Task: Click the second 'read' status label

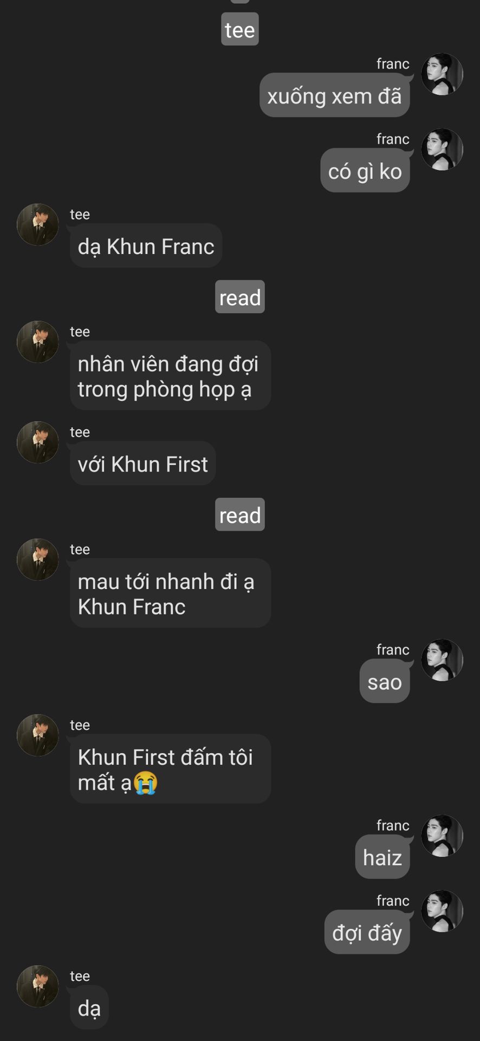Action: [240, 515]
